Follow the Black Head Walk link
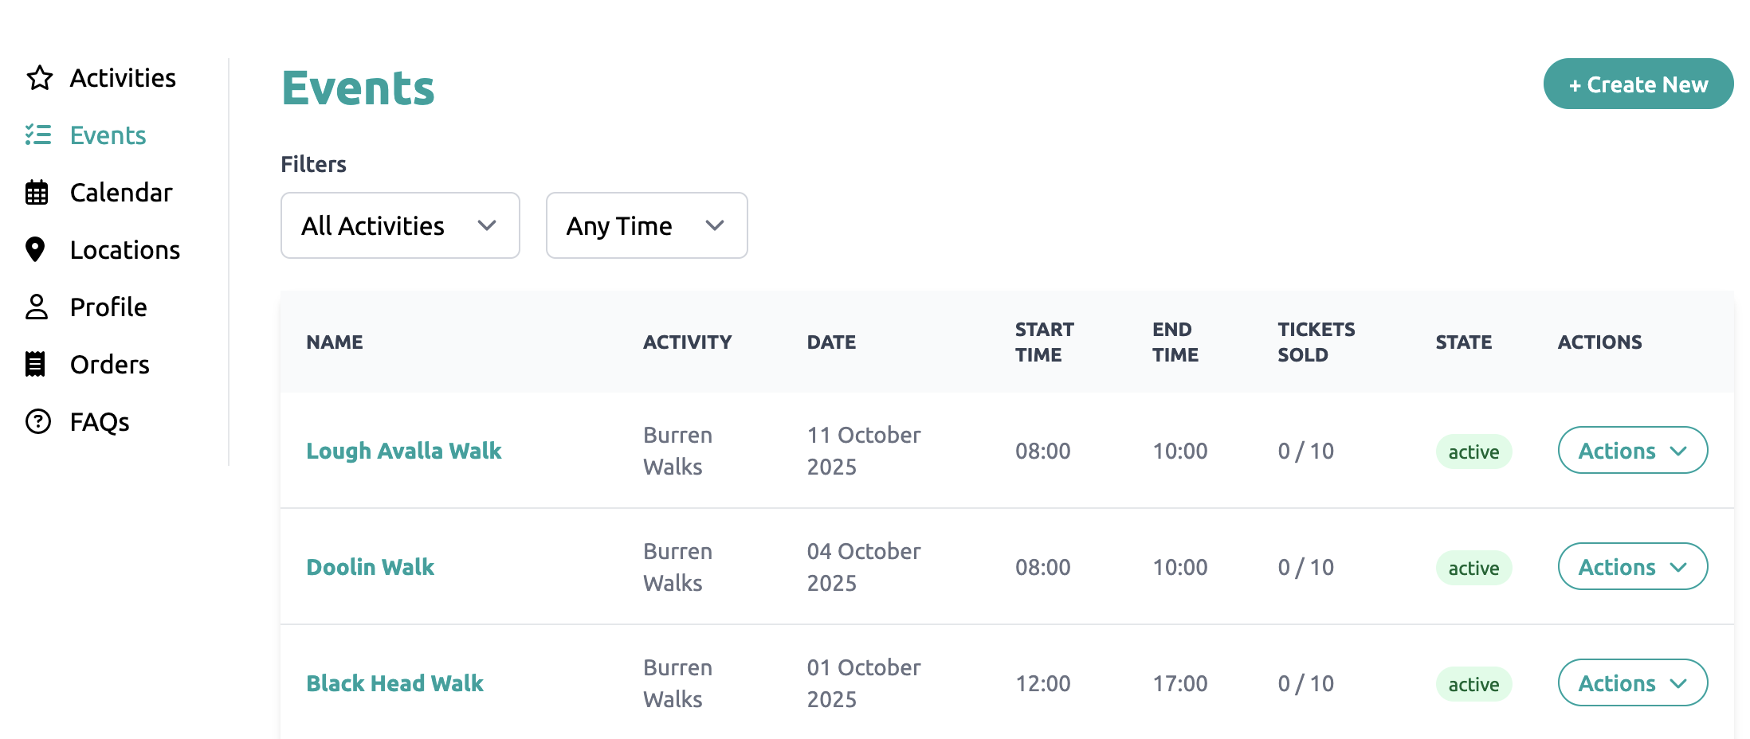This screenshot has width=1750, height=739. point(395,683)
